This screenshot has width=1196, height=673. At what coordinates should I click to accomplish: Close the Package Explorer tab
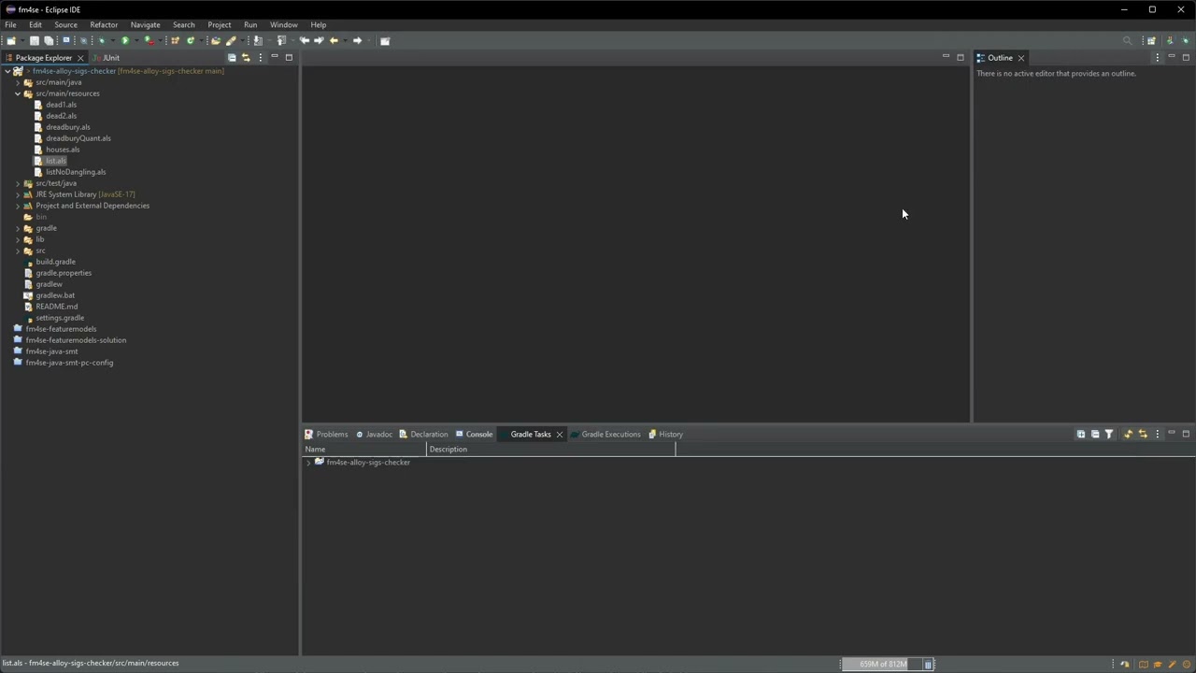[x=80, y=58]
